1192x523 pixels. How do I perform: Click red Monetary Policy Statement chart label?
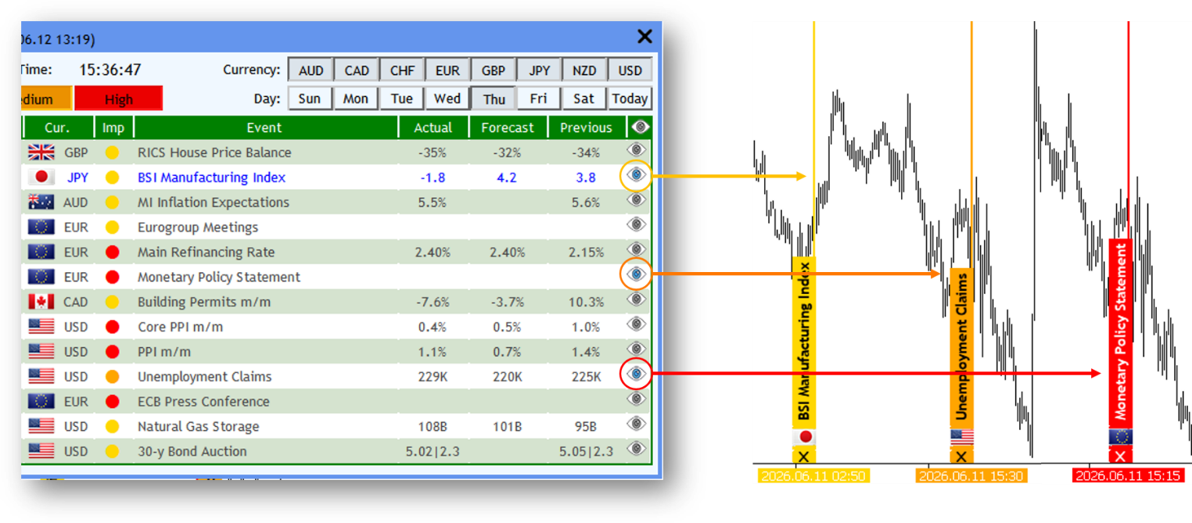tap(1120, 333)
